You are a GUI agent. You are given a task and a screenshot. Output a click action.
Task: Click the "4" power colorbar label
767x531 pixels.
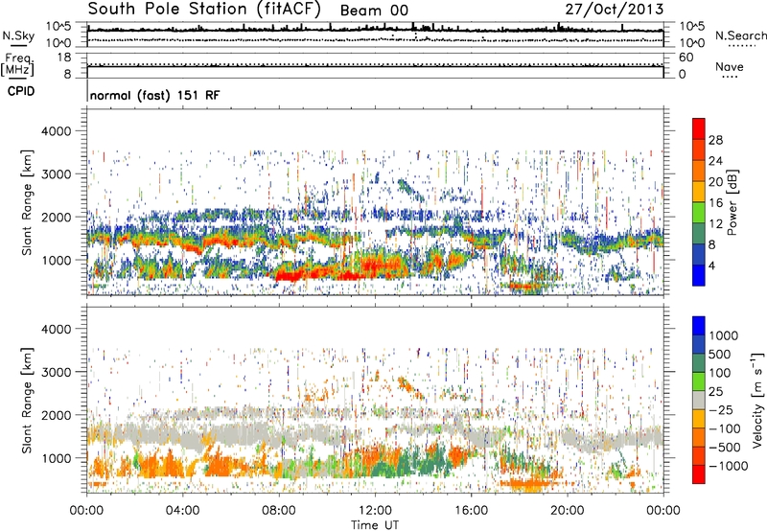pyautogui.click(x=712, y=265)
